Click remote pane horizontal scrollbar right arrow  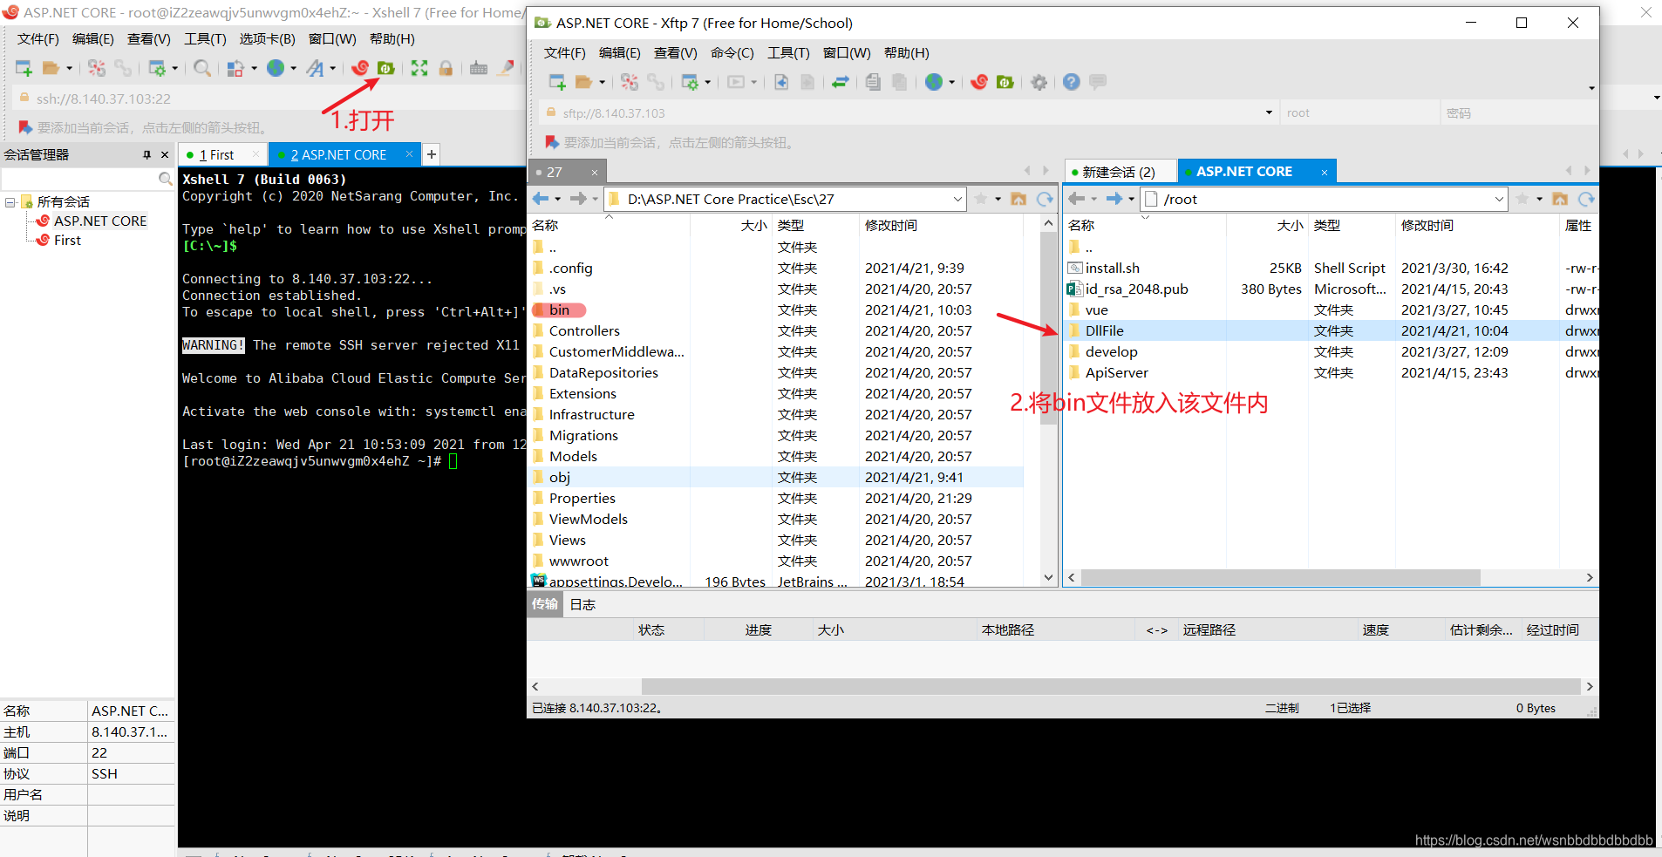[1590, 577]
